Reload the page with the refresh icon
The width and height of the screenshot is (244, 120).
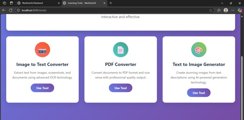click(11, 10)
